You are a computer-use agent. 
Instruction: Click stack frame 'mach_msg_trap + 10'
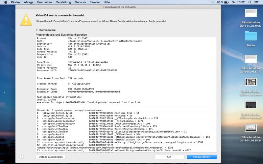(x=127, y=113)
